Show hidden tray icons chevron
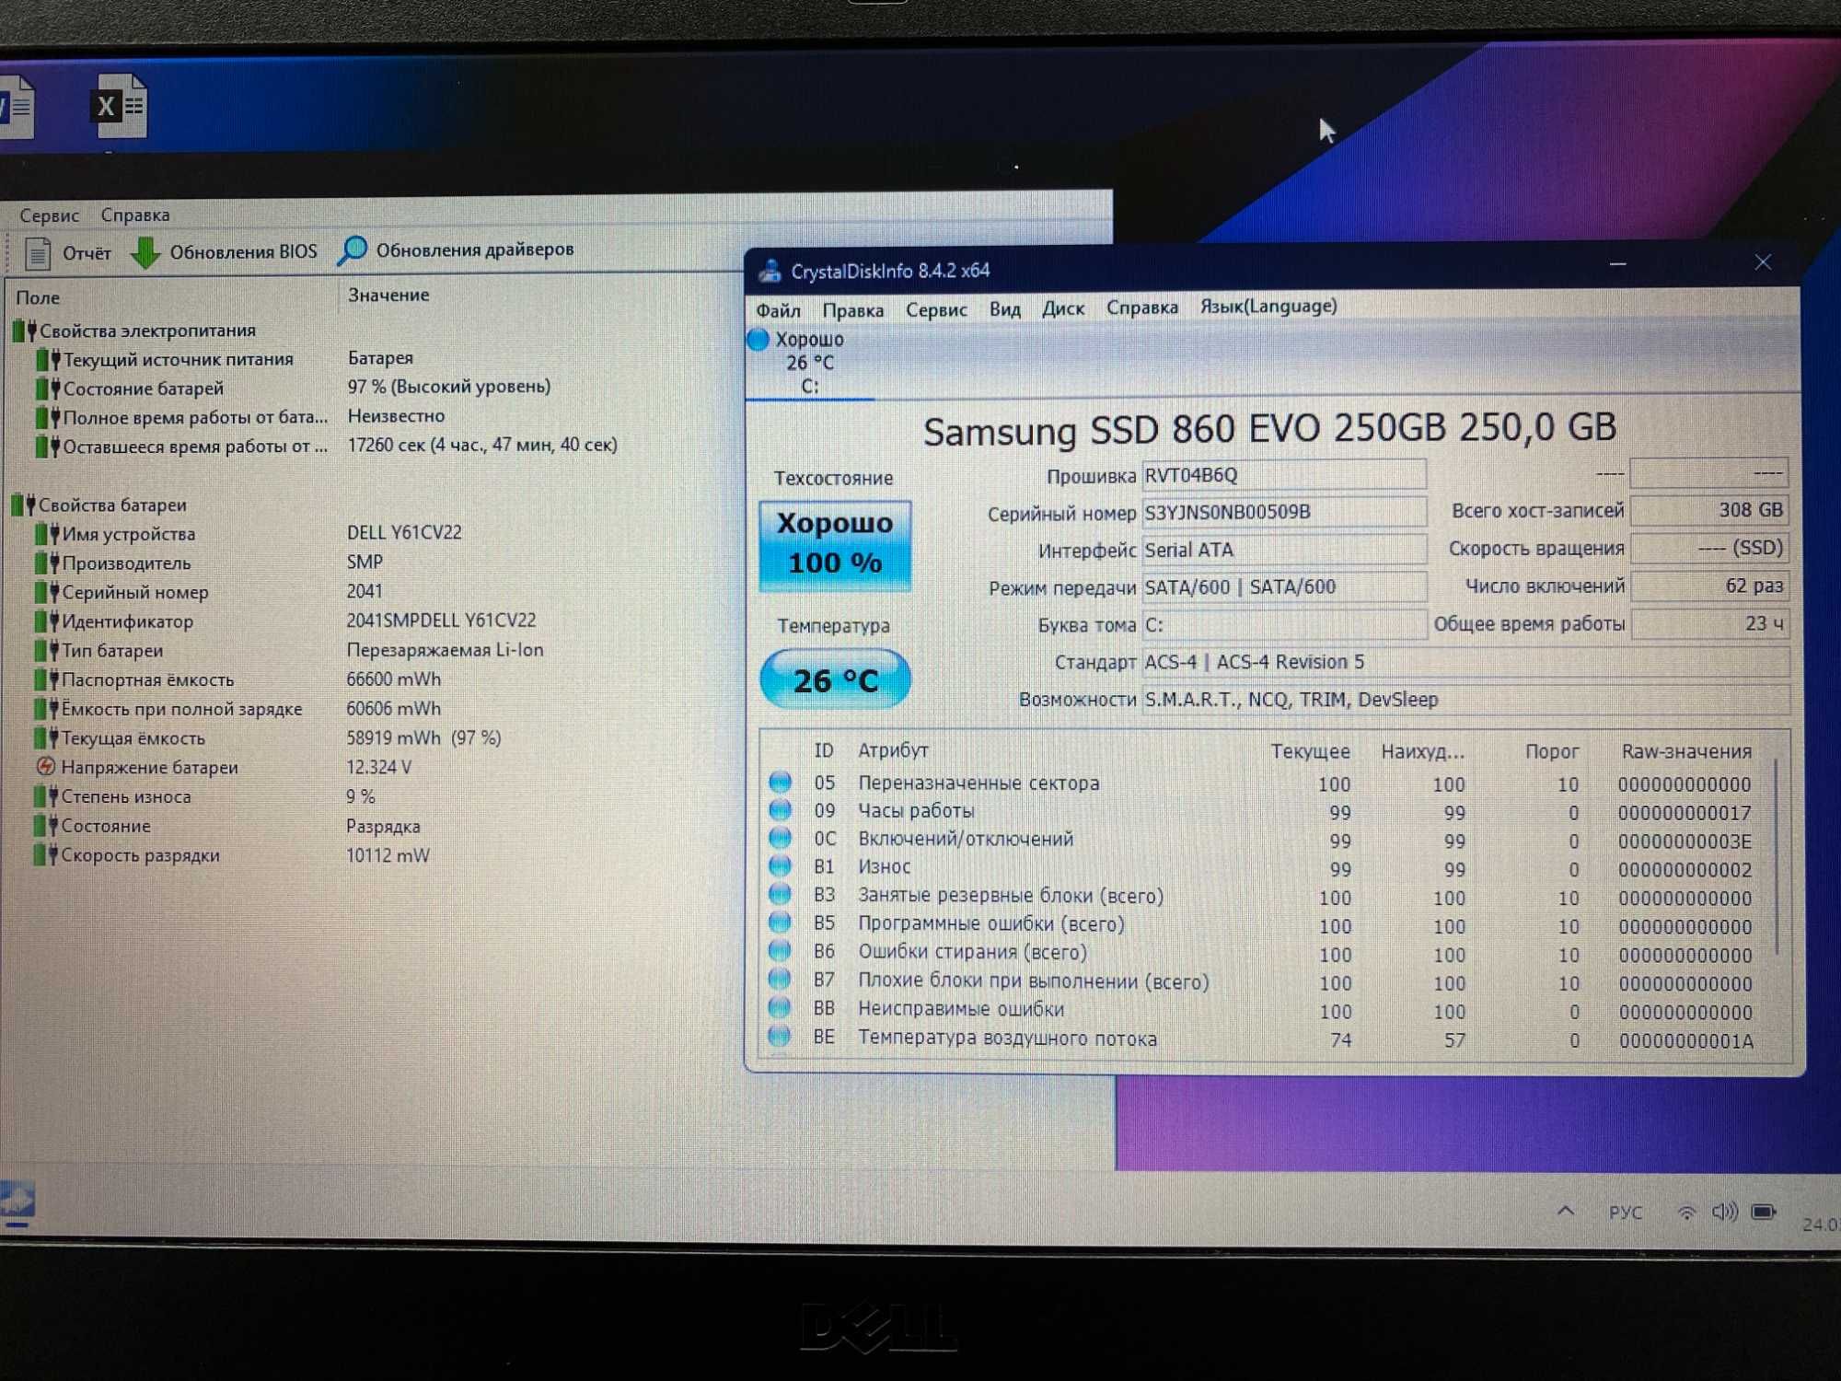The height and width of the screenshot is (1381, 1841). 1566,1212
